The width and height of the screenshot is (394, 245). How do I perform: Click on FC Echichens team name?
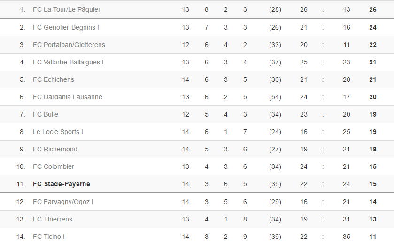click(x=54, y=79)
